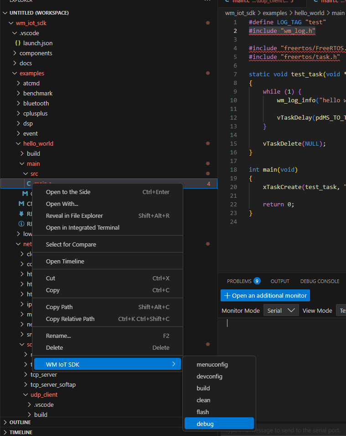The height and width of the screenshot is (436, 346).
Task: Collapse the examples folder
Action: pyautogui.click(x=15, y=73)
